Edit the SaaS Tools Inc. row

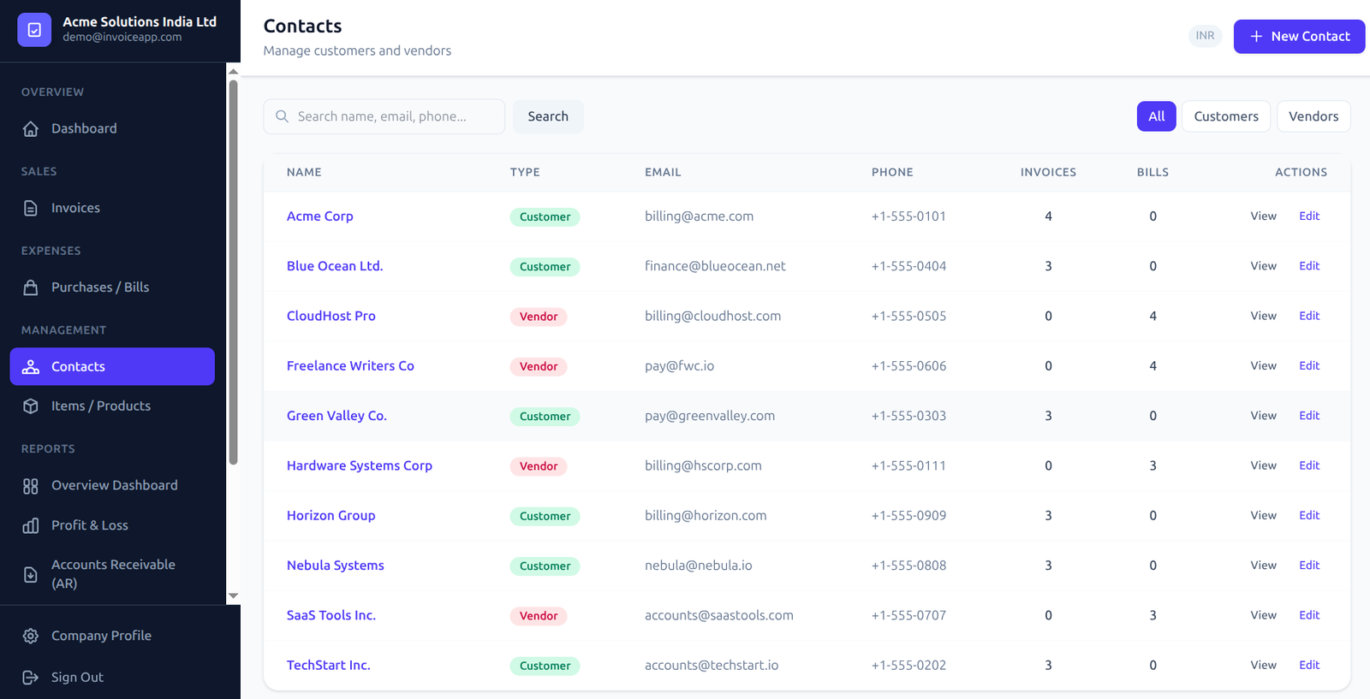(x=1309, y=615)
